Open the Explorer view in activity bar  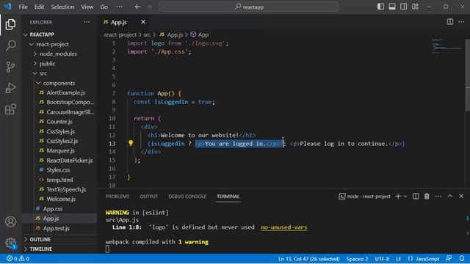(x=10, y=24)
